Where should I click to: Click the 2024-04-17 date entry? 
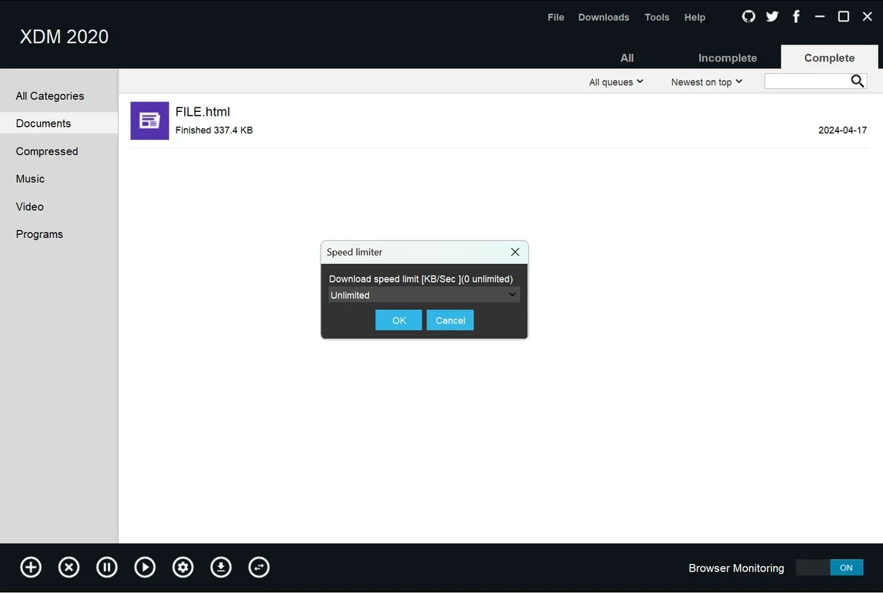(x=842, y=130)
